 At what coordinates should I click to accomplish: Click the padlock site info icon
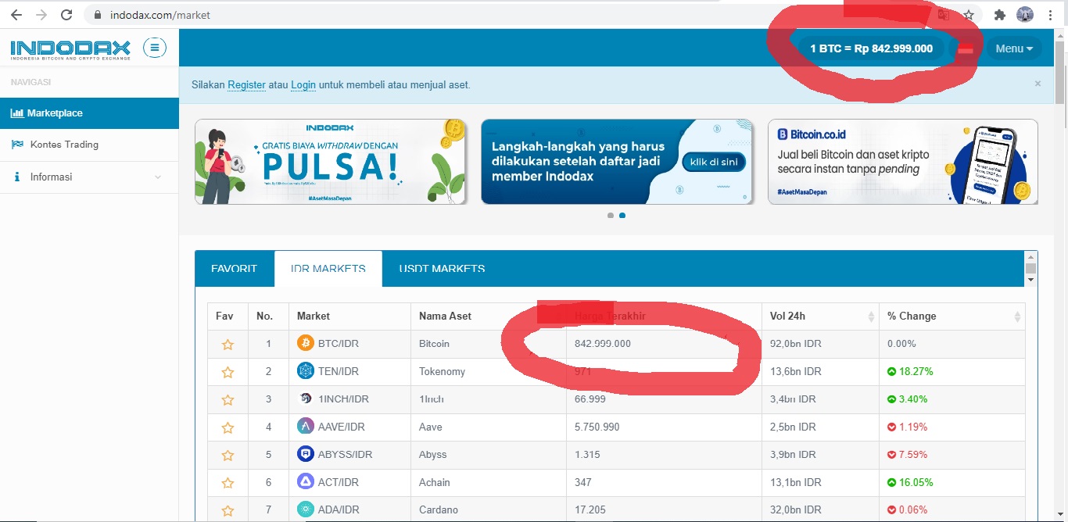98,15
